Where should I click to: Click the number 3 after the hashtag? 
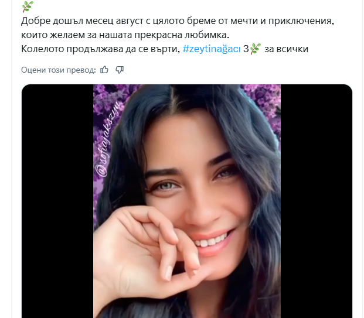coord(246,49)
